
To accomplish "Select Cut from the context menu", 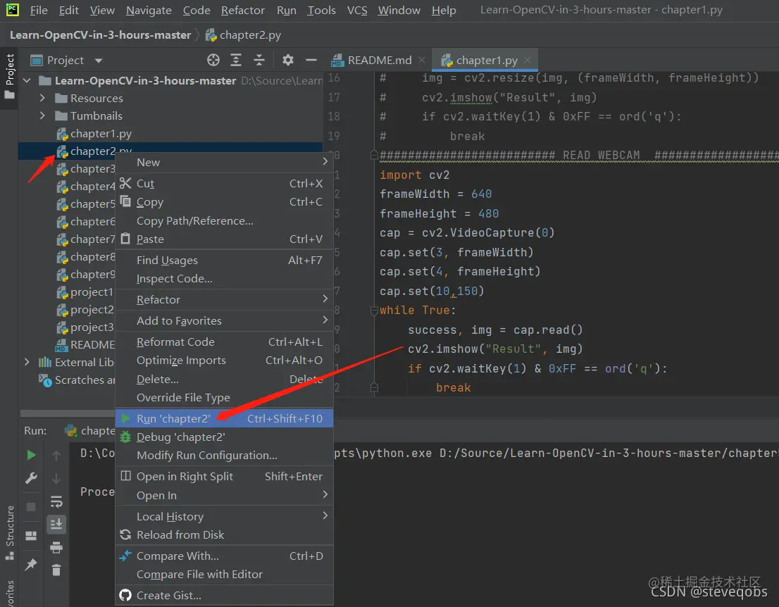I will 224,183.
